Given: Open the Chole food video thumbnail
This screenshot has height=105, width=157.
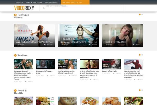Looking at the screenshot, I should (x=89, y=101).
